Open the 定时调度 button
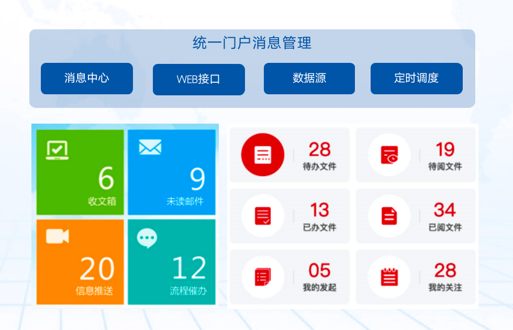Screen dimensions: 513x330 tap(417, 79)
